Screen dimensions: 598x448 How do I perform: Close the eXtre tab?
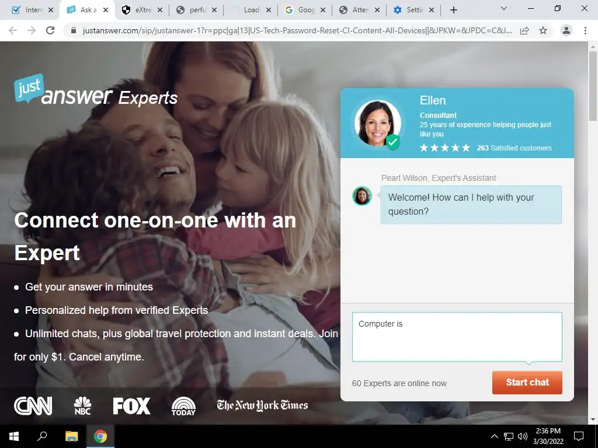coord(160,10)
